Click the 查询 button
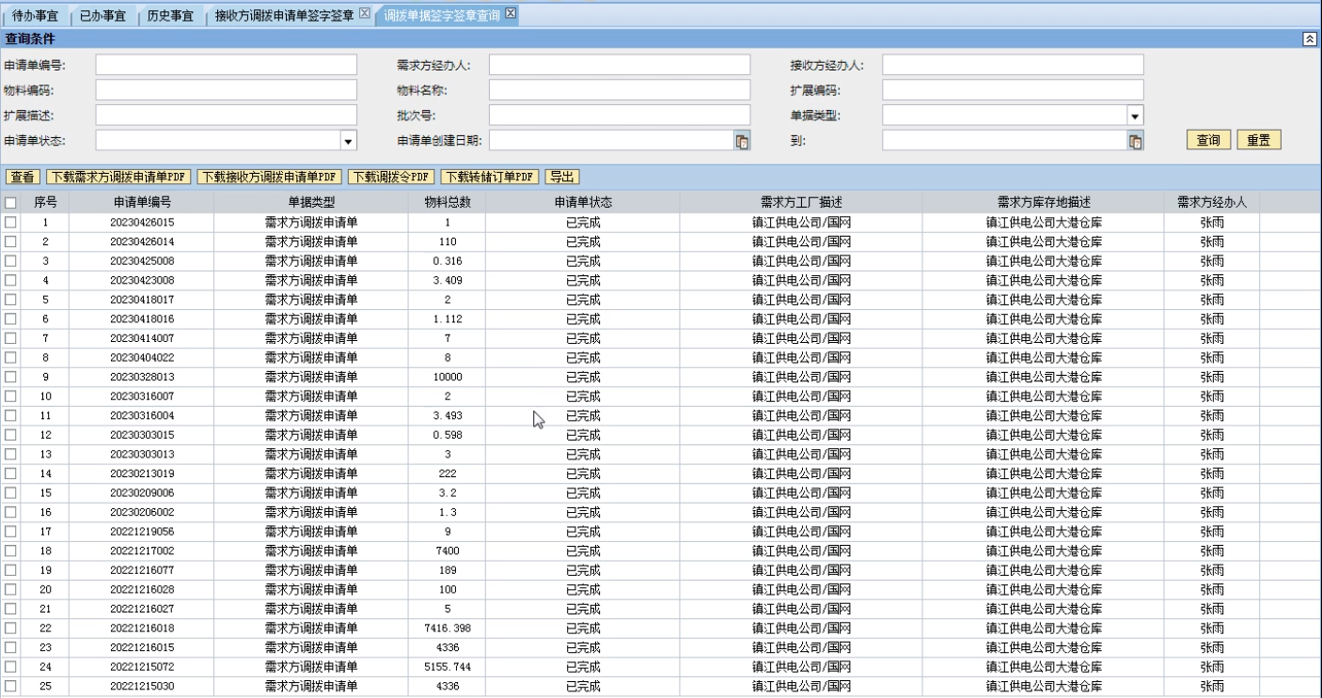 pos(1208,140)
